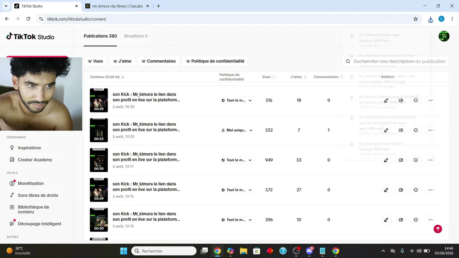Screen dimensions: 459x258
Task: View comments on the 14:32 post
Action: (x=416, y=100)
